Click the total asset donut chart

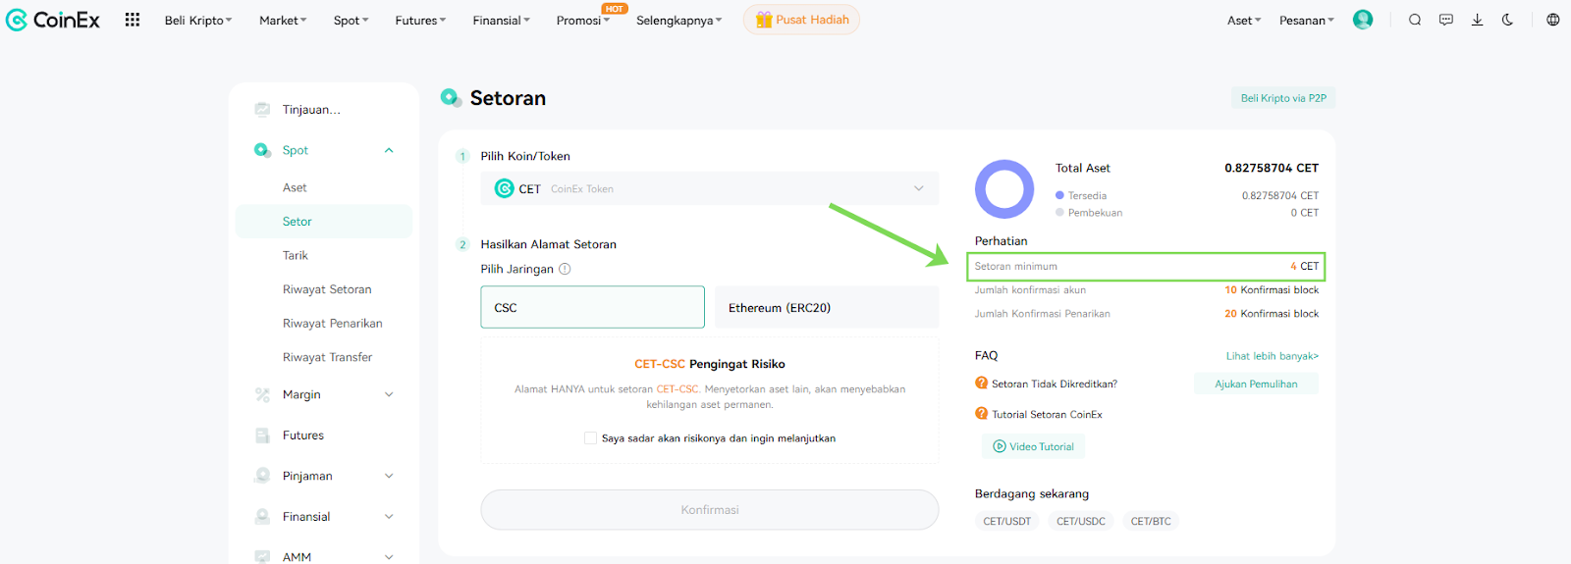(x=1004, y=189)
